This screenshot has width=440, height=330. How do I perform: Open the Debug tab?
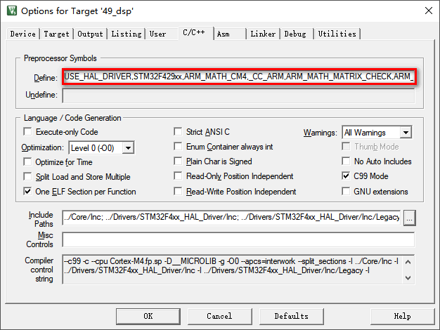295,34
